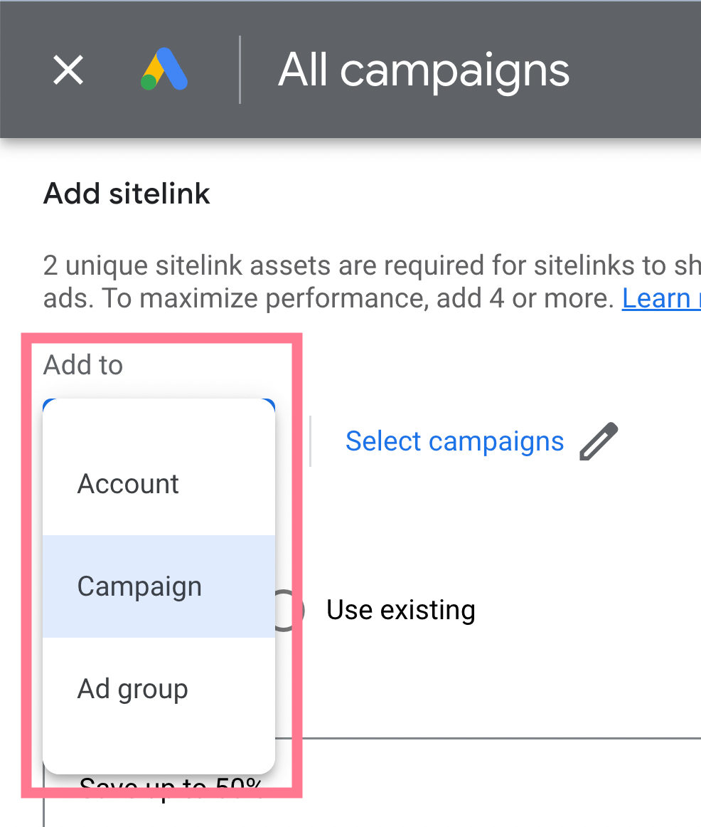Select the Add sitelink heading
The image size is (701, 827).
click(x=127, y=194)
